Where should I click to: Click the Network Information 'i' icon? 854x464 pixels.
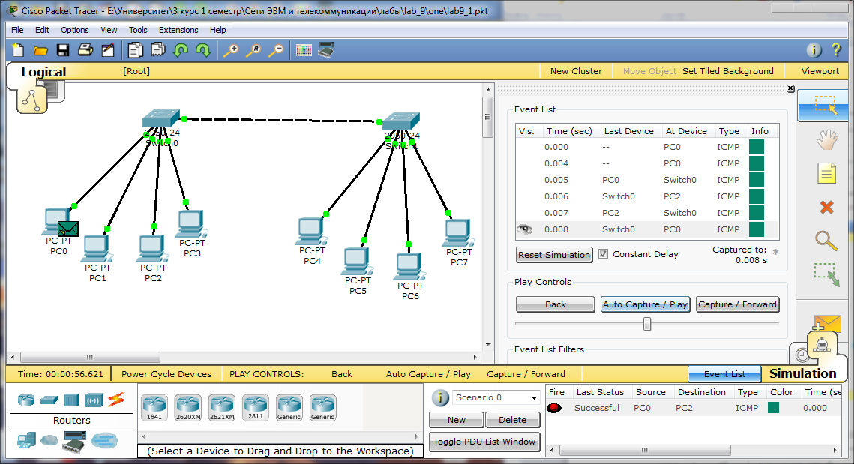coord(814,51)
